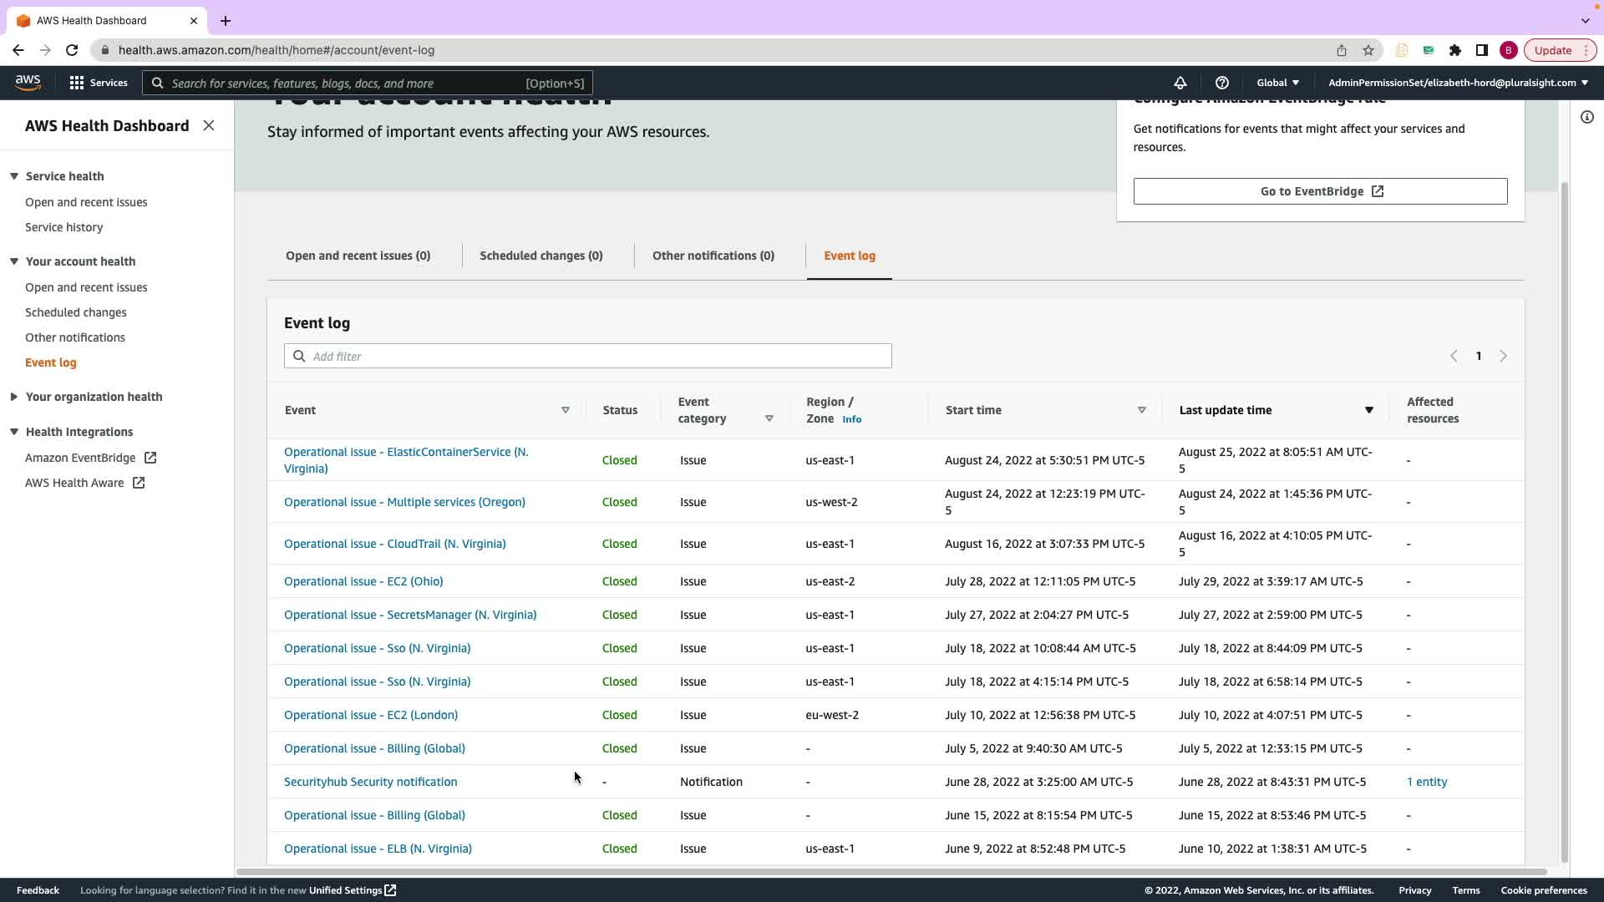Go to next page of event log
Image resolution: width=1604 pixels, height=902 pixels.
coord(1503,356)
